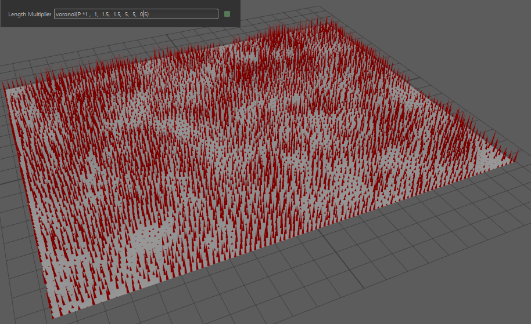Click the leftmost corner of the gray plane
Image resolution: width=531 pixels, height=324 pixels.
coord(5,89)
